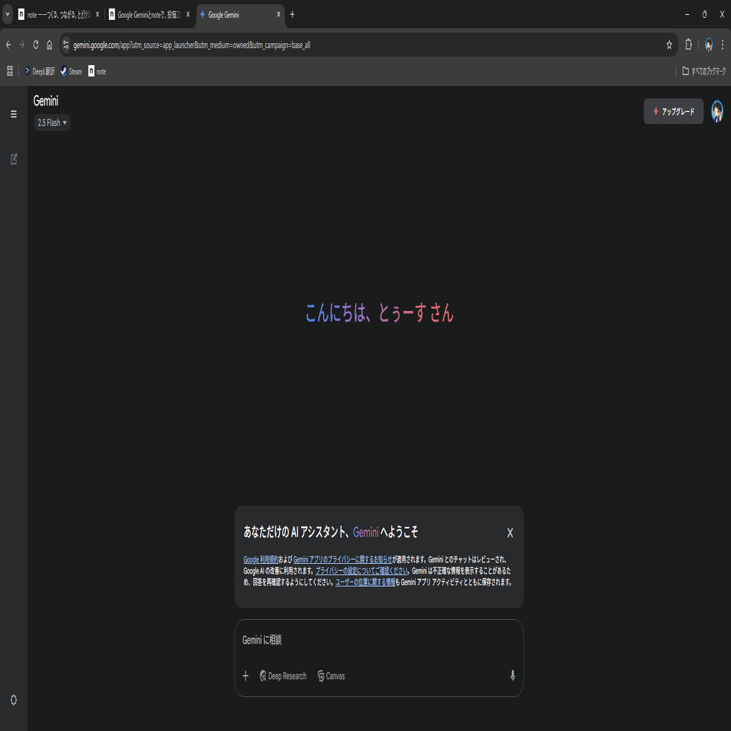
Task: Open settings gear in the sidebar
Action: coord(13,700)
